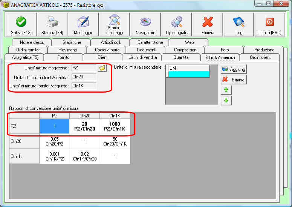
Task: Open the Codici a barre tab
Action: (107, 49)
